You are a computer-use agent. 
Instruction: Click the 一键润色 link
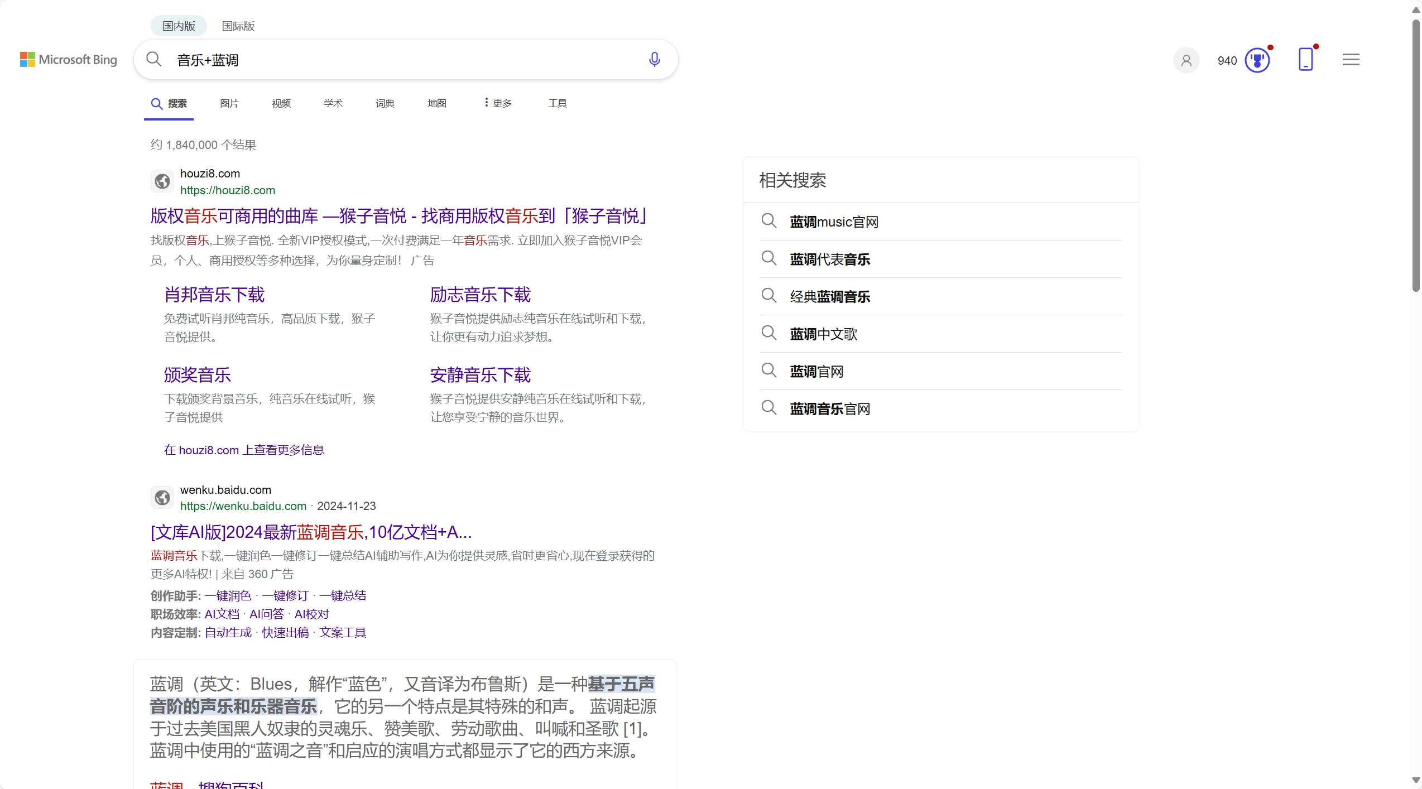click(x=228, y=596)
